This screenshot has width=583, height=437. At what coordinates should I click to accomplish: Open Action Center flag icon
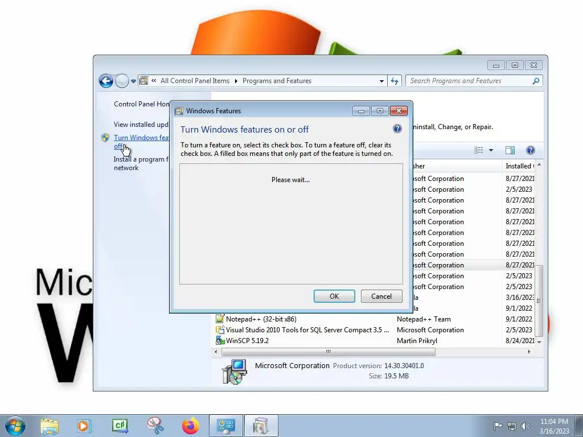(x=498, y=426)
